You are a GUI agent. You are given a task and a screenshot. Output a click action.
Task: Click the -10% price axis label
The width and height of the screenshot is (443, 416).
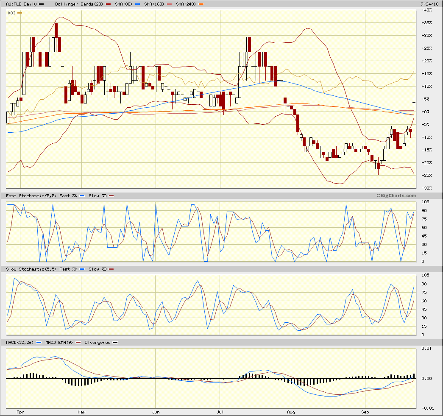pyautogui.click(x=426, y=137)
